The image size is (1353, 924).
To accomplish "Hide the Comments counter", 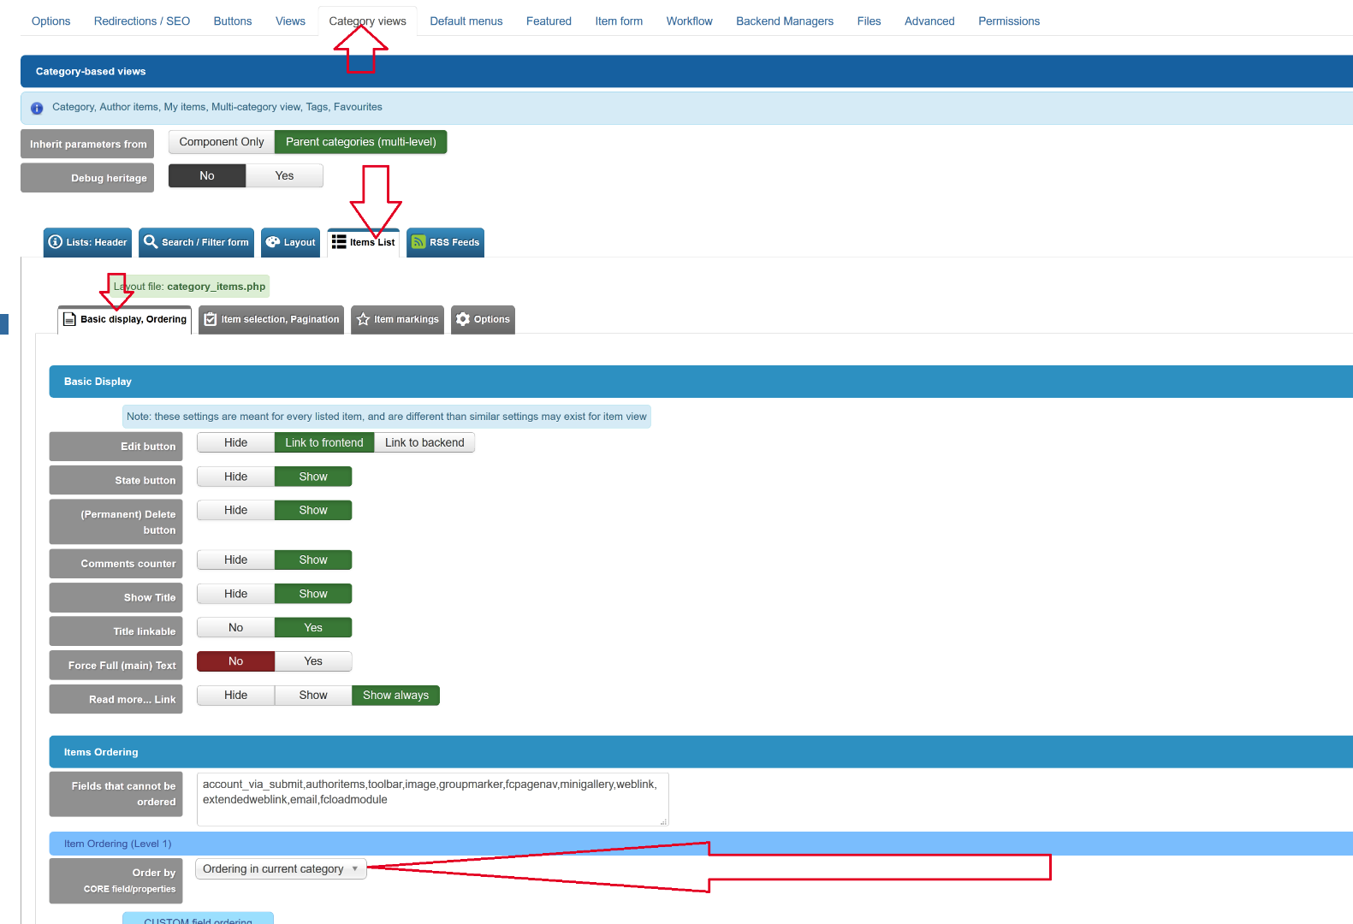I will [x=235, y=560].
